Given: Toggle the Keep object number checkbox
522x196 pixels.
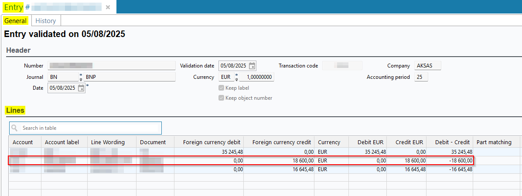Looking at the screenshot, I should coord(222,98).
